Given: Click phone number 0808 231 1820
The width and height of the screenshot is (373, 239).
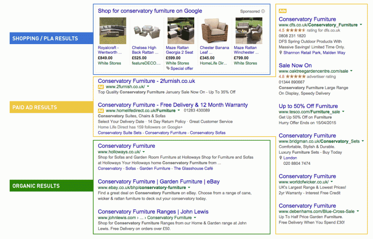Looking at the screenshot, I should click(292, 36).
